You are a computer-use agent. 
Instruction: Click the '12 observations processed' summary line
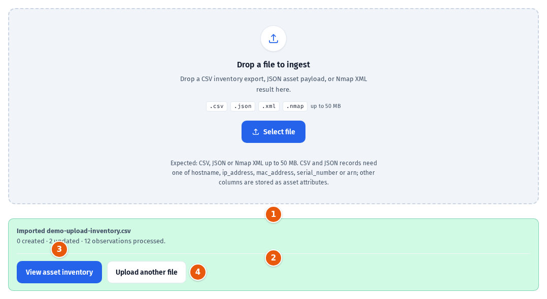coord(91,241)
